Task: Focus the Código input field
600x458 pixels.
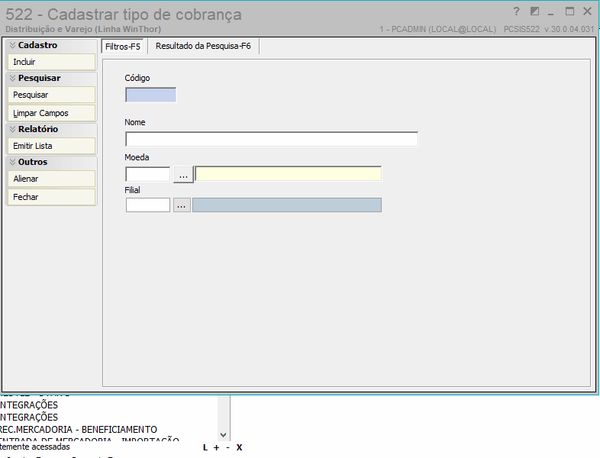Action: pyautogui.click(x=151, y=95)
